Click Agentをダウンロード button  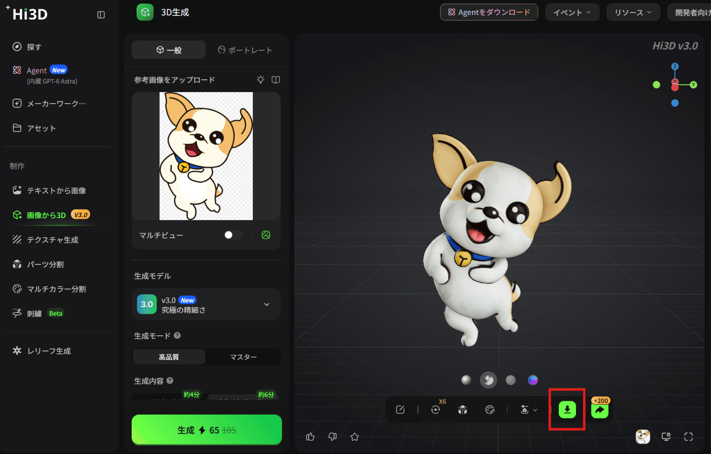489,12
